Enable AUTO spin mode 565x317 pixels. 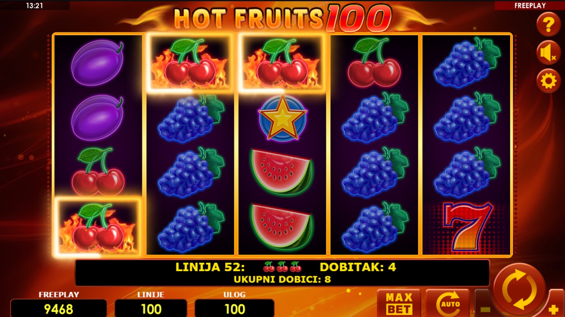[x=448, y=304]
